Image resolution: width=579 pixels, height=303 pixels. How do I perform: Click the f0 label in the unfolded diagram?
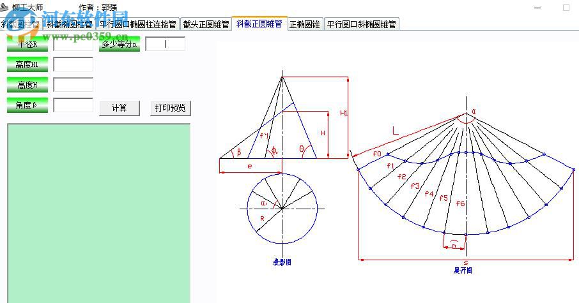[x=376, y=154]
